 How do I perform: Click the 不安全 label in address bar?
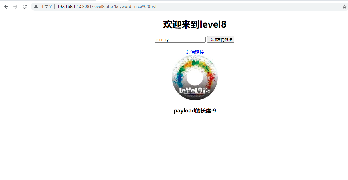pyautogui.click(x=46, y=7)
